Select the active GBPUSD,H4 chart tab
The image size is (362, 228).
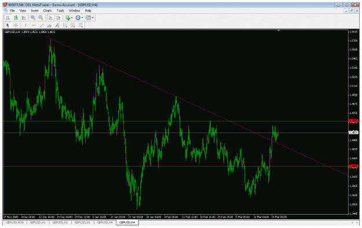[127, 222]
